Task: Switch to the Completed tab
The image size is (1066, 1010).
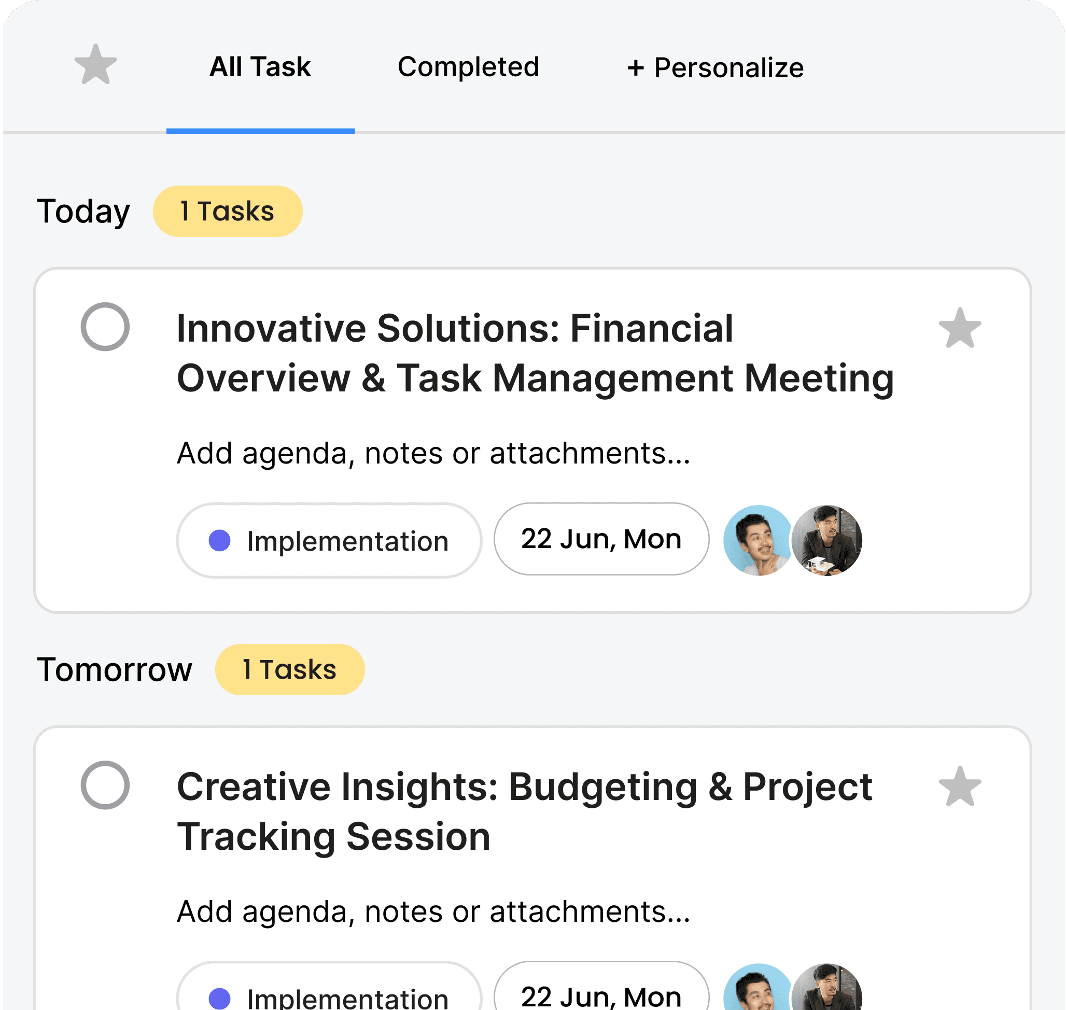Action: click(x=468, y=66)
